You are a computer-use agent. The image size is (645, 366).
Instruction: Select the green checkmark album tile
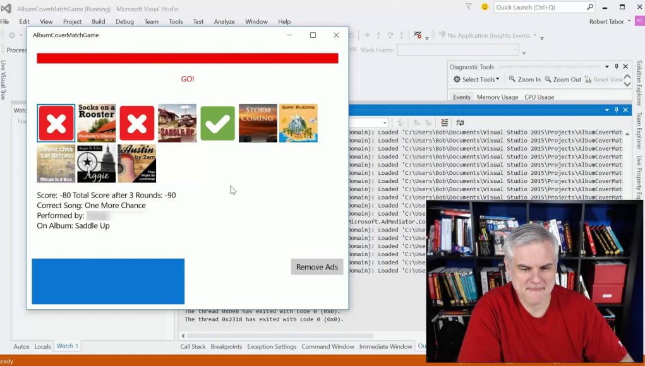pyautogui.click(x=217, y=123)
